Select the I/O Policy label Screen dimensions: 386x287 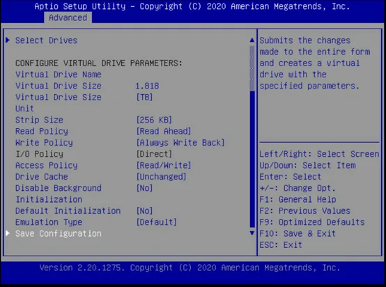pos(40,154)
